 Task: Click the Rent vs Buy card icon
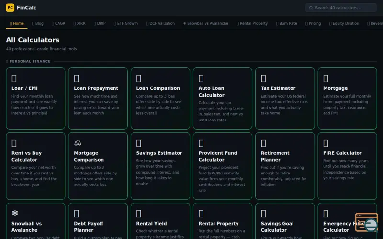pos(14,143)
